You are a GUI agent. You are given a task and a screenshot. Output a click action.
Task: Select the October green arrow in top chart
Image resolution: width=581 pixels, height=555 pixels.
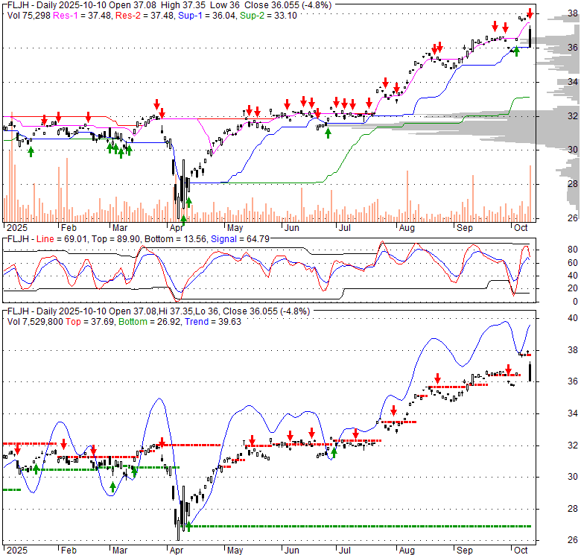(517, 51)
